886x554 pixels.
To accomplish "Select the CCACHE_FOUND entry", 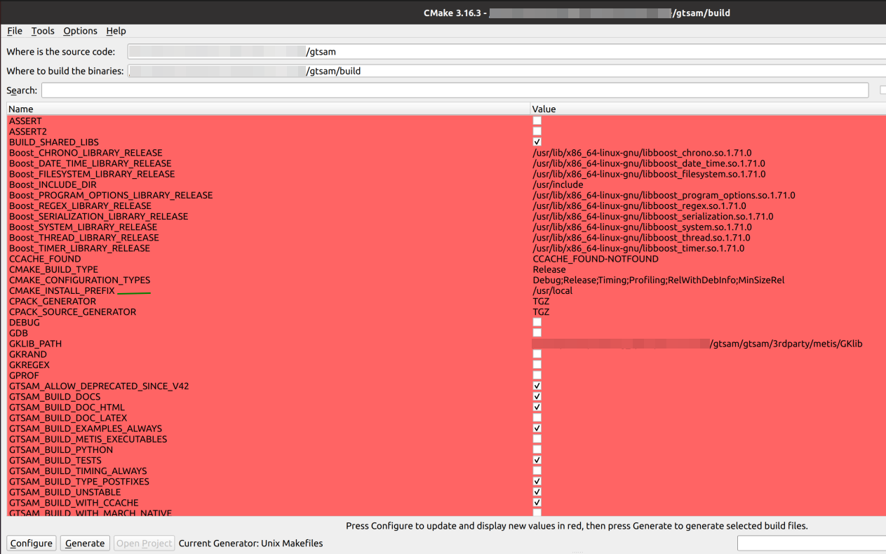I will 45,259.
